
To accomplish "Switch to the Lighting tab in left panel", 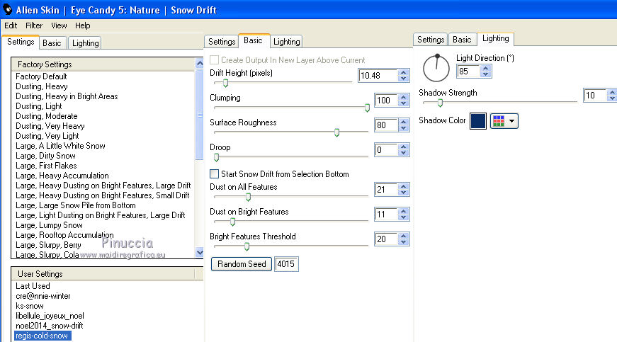I will point(86,43).
